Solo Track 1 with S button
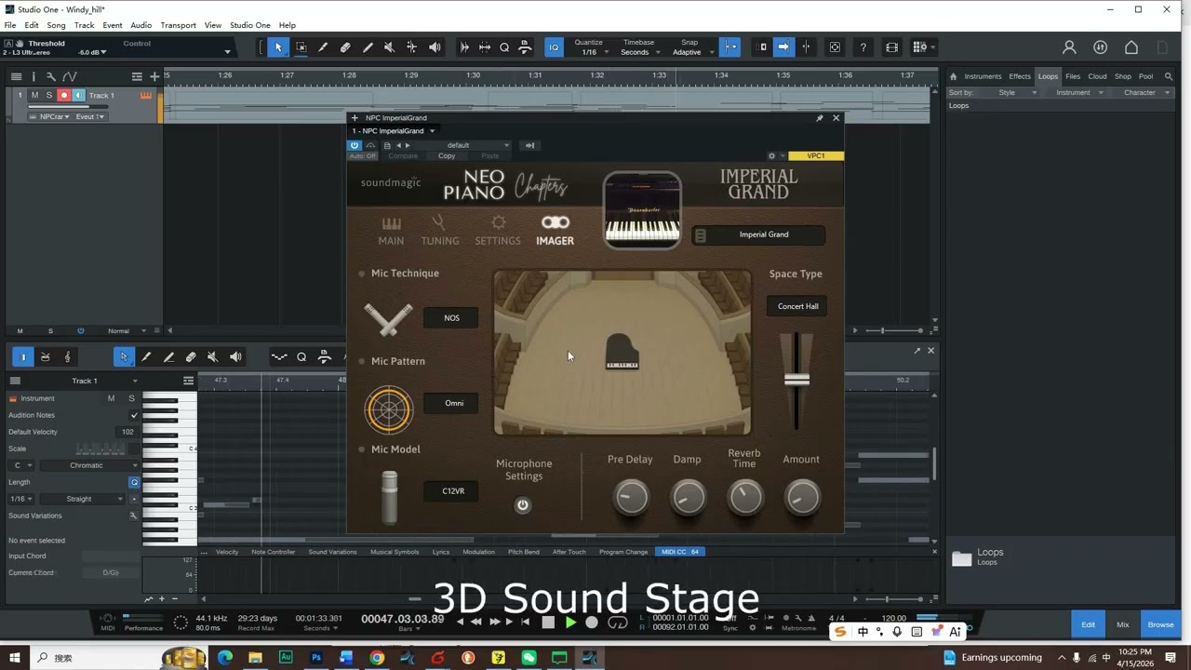The width and height of the screenshot is (1191, 670). coord(49,95)
